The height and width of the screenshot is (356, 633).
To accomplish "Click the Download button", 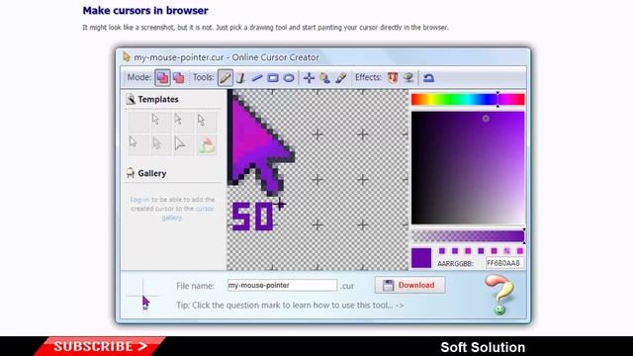I will click(409, 285).
